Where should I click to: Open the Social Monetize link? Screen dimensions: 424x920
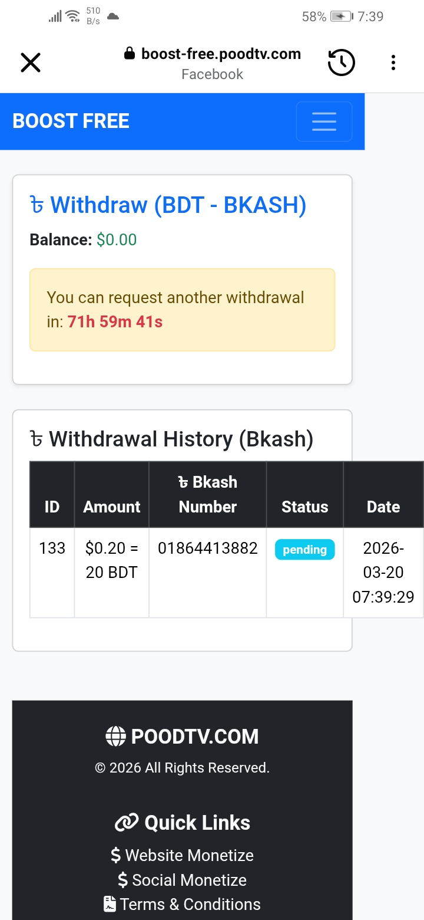pyautogui.click(x=182, y=880)
